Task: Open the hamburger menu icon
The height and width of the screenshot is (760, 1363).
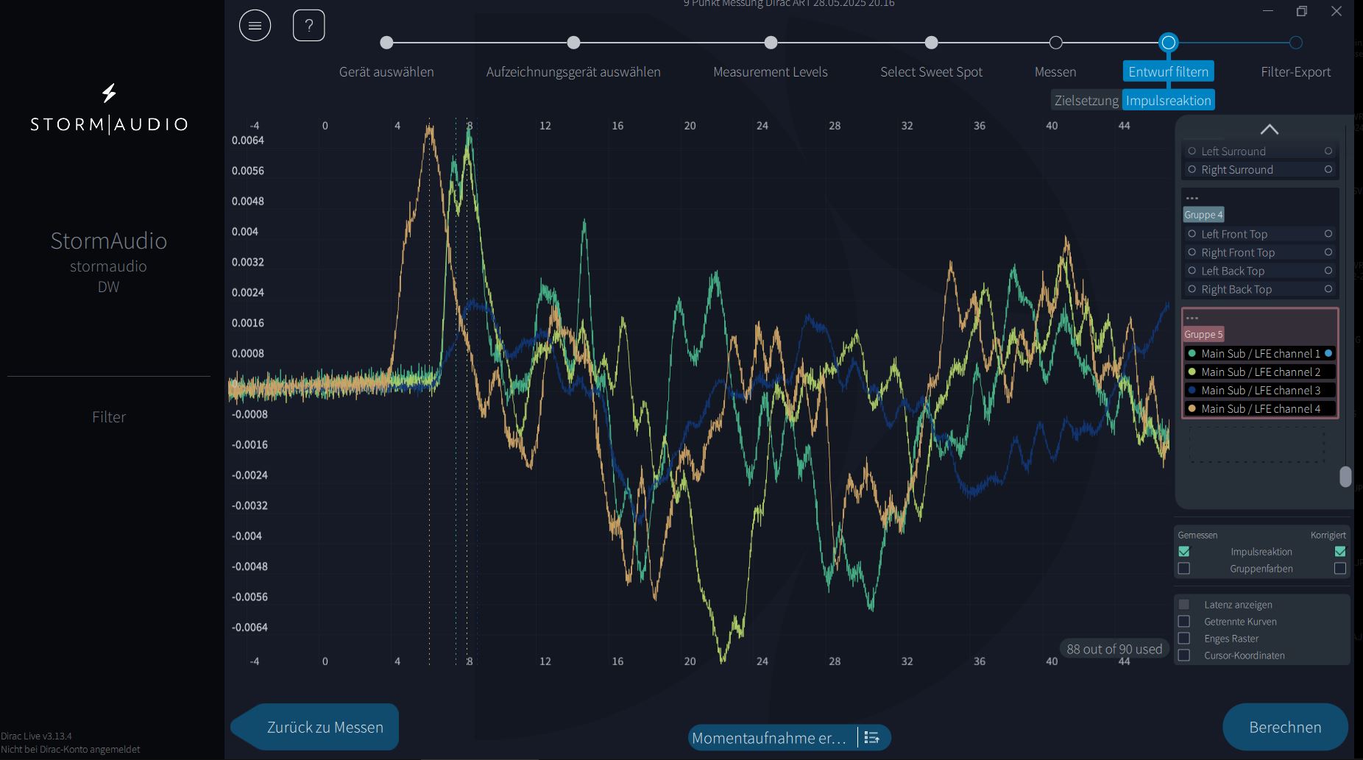Action: pyautogui.click(x=255, y=26)
